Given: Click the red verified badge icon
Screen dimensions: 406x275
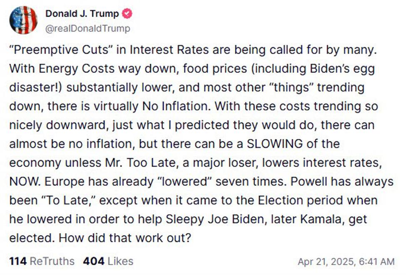Looking at the screenshot, I should [x=127, y=13].
